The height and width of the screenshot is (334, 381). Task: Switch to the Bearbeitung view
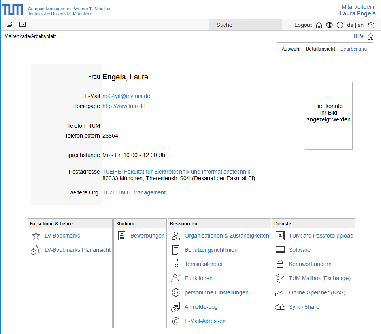[x=353, y=49]
